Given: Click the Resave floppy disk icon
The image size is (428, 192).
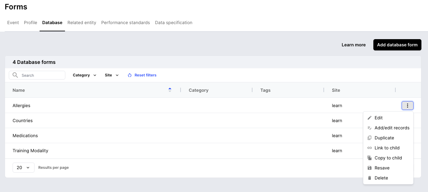Looking at the screenshot, I should pyautogui.click(x=370, y=168).
